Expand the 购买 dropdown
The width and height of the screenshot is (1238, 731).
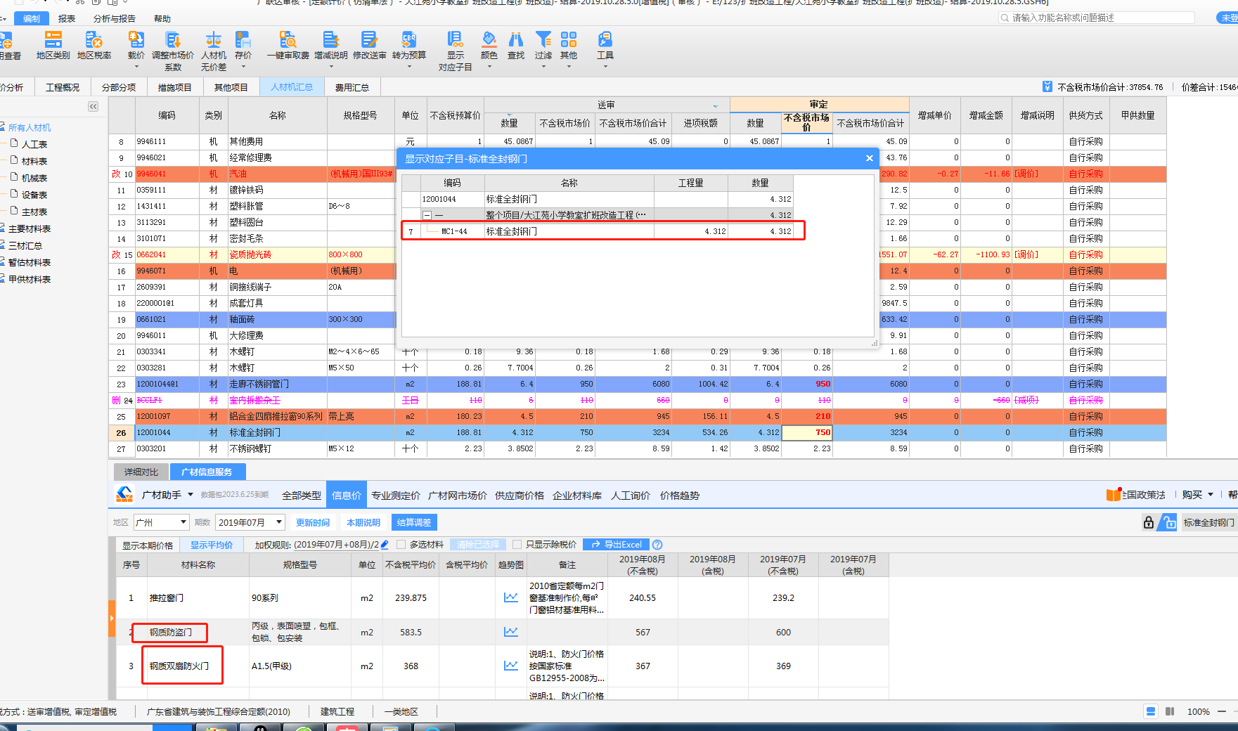1211,495
